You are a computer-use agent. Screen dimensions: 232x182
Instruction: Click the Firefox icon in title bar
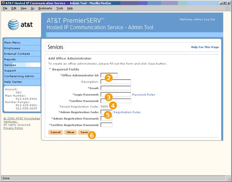coord(3,3)
